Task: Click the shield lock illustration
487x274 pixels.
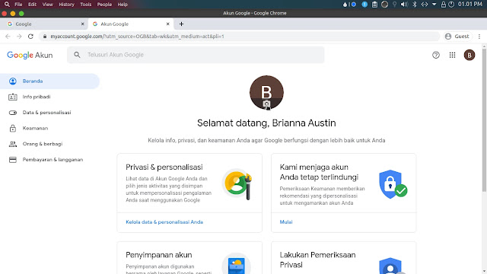Action: coord(393,184)
